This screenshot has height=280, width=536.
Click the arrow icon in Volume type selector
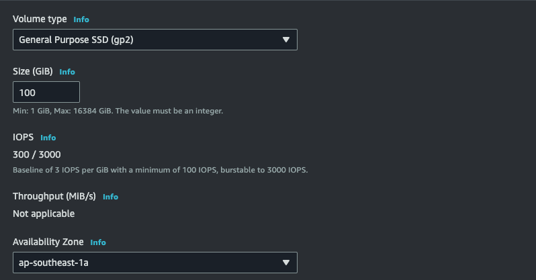285,40
